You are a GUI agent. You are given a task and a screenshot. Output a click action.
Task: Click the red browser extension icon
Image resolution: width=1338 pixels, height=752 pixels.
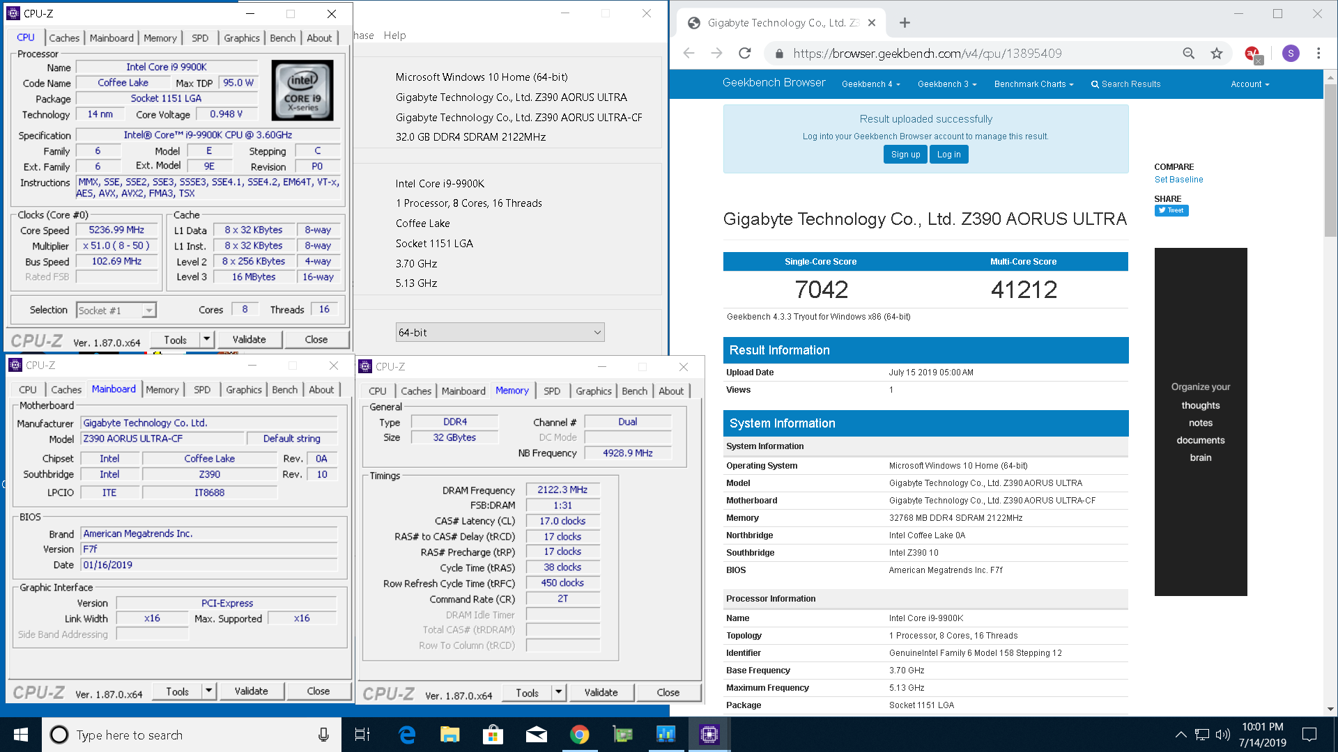pos(1254,54)
